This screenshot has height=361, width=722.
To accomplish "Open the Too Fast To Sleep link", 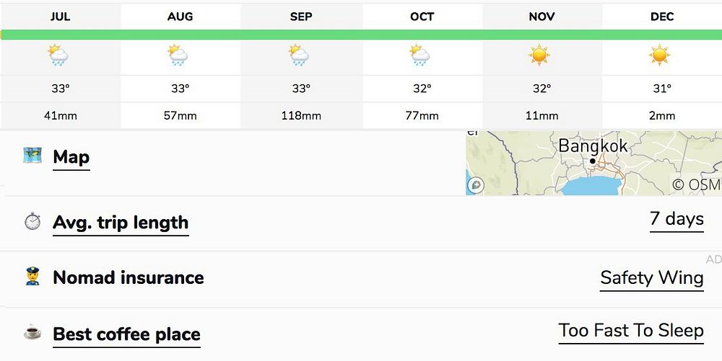I will (630, 331).
